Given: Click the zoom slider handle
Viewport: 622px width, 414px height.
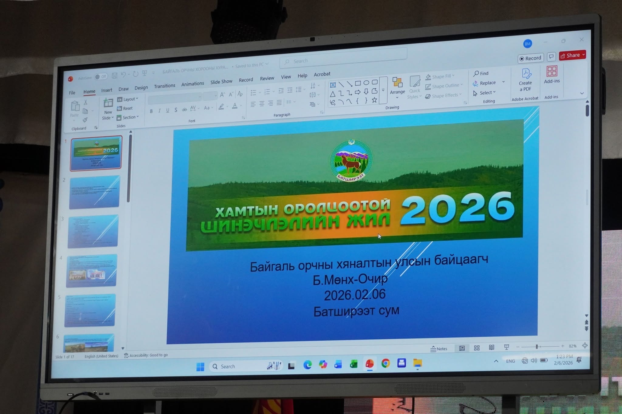Looking at the screenshot, I should click(x=537, y=346).
